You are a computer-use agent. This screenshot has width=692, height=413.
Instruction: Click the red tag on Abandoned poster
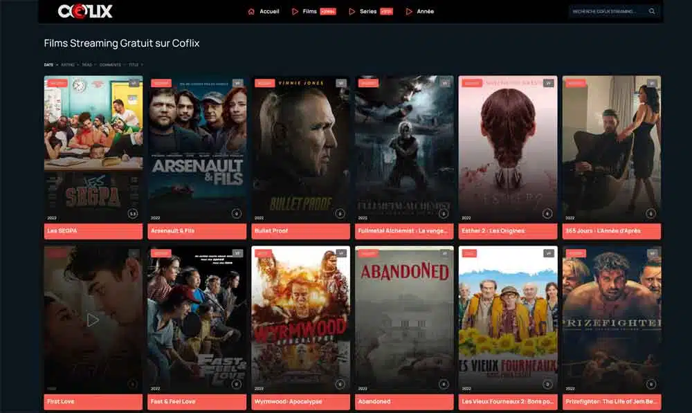(368, 253)
